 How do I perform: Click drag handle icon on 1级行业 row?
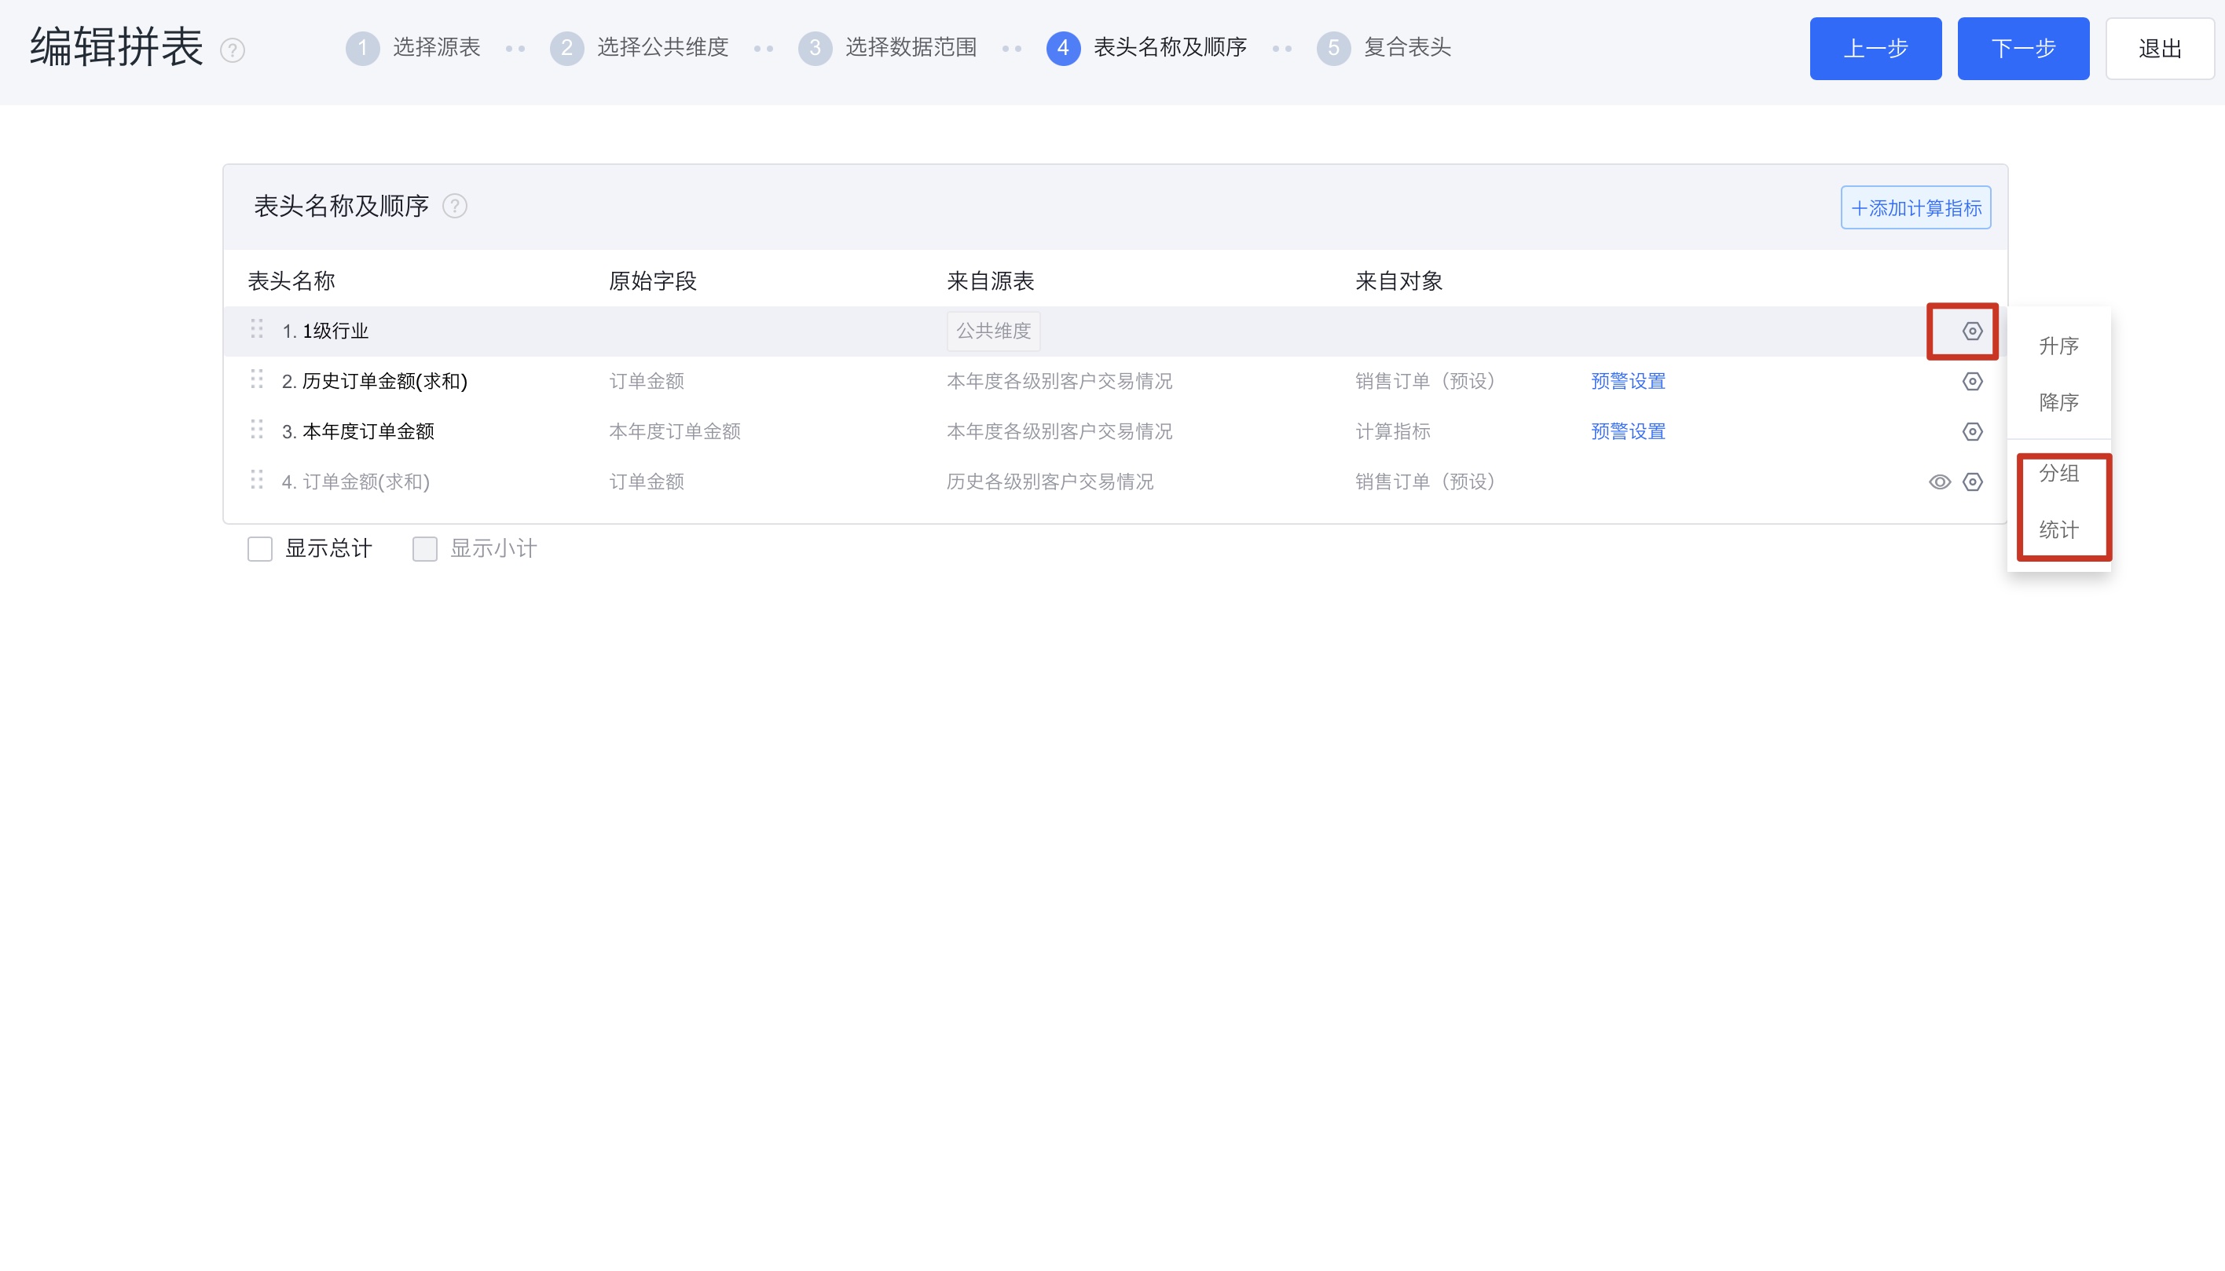(x=257, y=330)
